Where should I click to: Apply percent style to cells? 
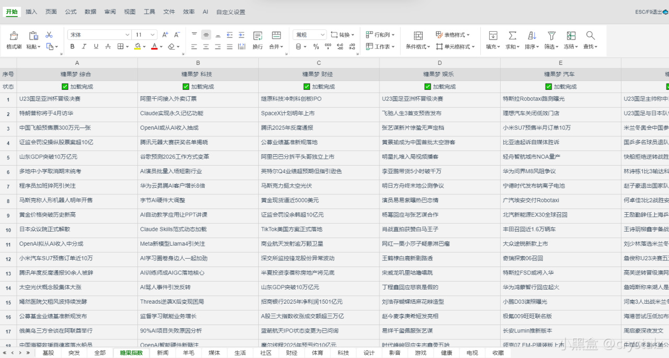pos(316,47)
